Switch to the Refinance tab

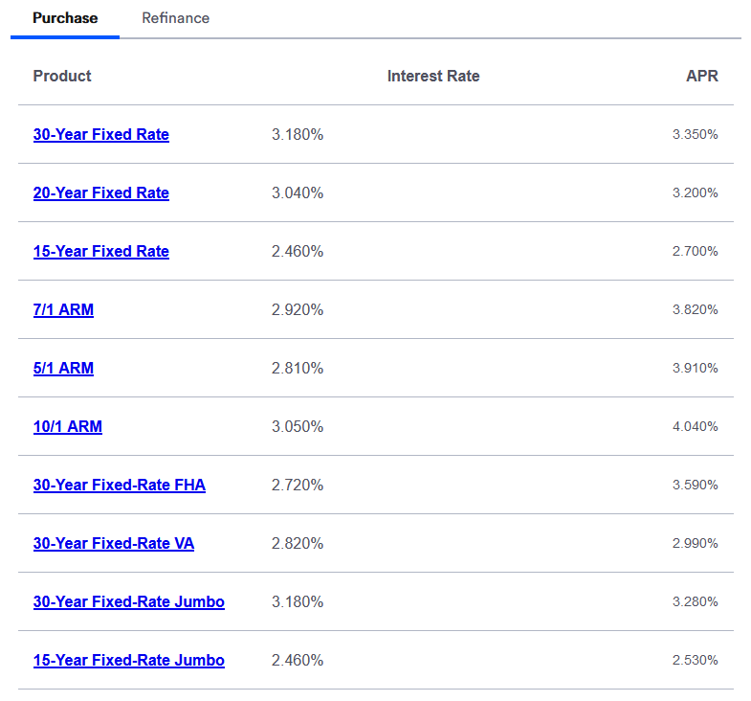[x=175, y=18]
